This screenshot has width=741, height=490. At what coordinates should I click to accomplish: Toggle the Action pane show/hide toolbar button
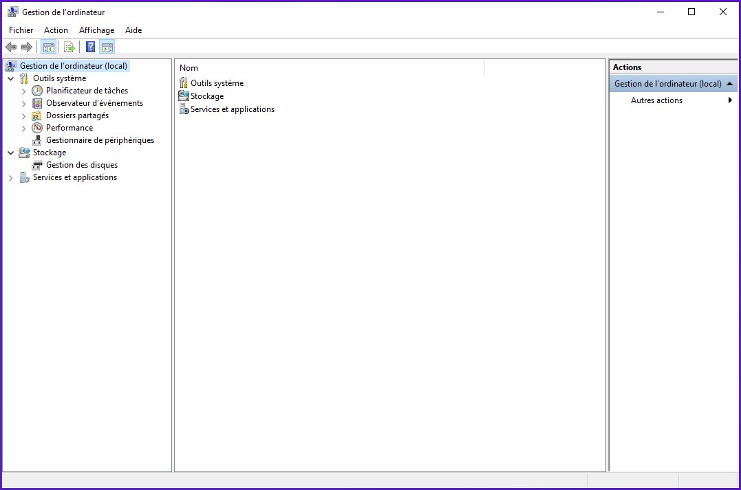107,47
